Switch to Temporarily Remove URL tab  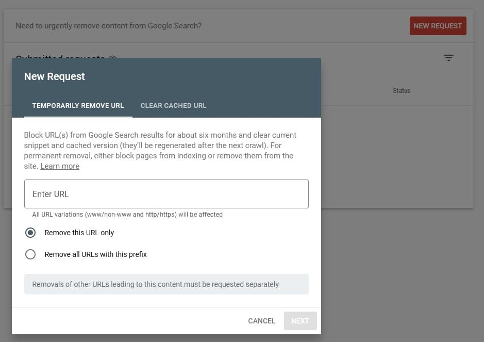[x=78, y=106]
